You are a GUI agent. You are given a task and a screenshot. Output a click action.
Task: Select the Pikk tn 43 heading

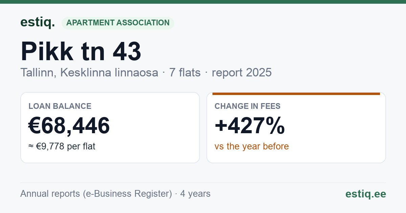81,51
